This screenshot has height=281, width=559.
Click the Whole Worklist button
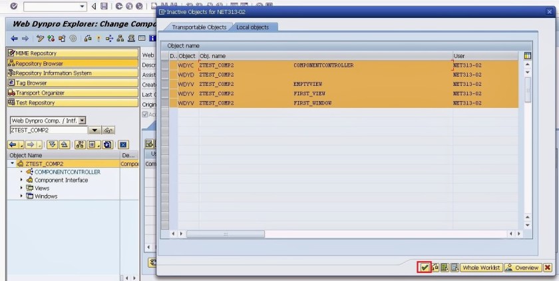pyautogui.click(x=481, y=268)
